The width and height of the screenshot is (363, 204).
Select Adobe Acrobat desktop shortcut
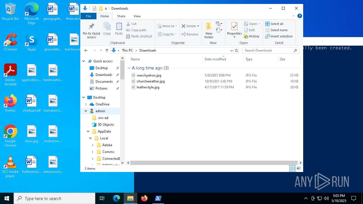(x=10, y=75)
